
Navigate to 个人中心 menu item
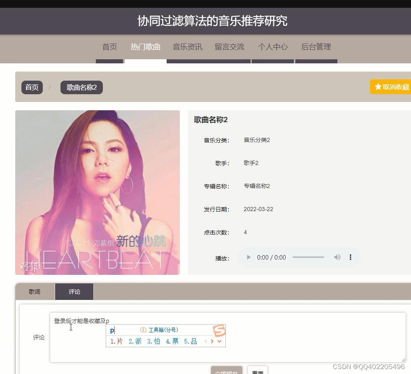coord(272,46)
